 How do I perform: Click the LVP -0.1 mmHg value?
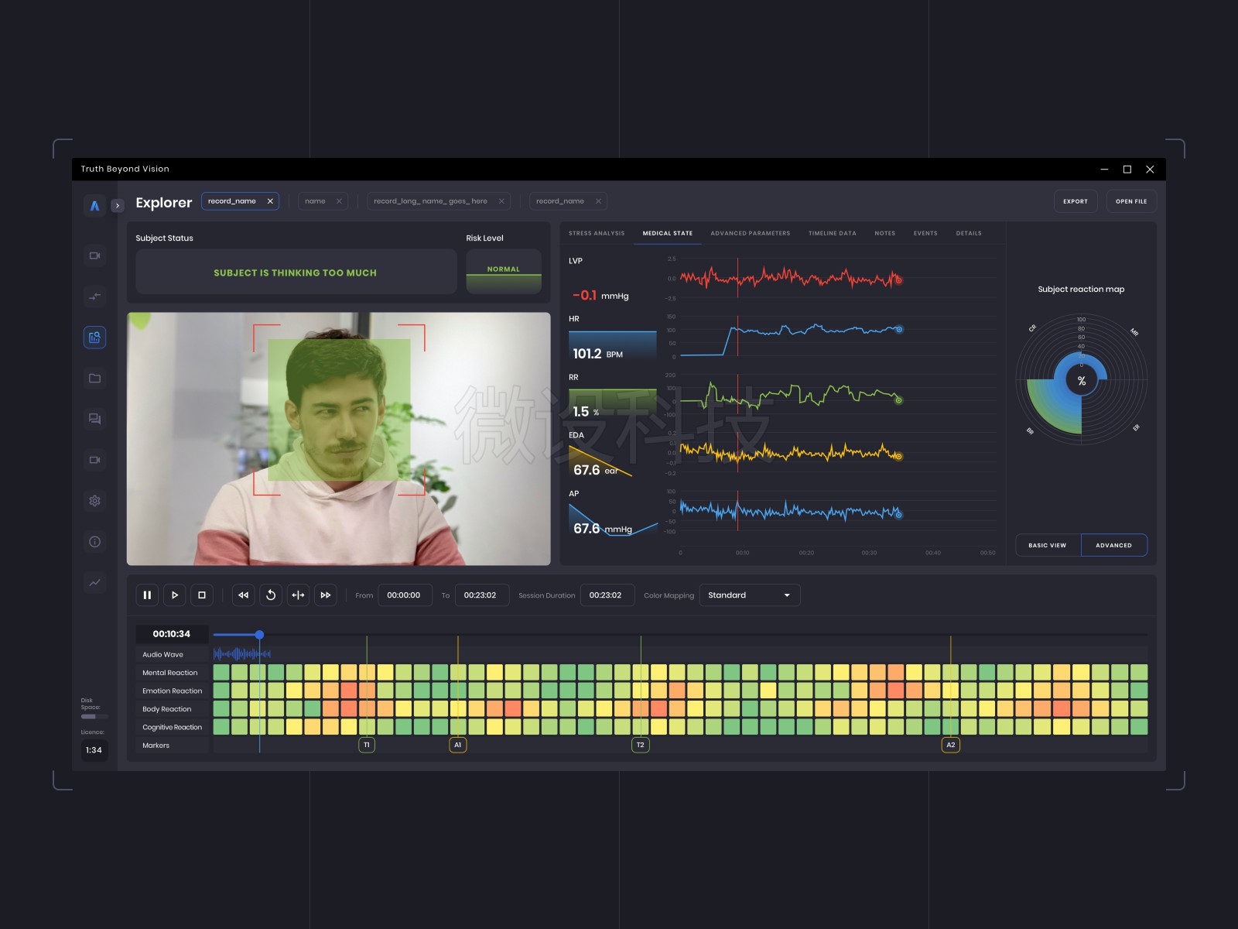tap(600, 296)
